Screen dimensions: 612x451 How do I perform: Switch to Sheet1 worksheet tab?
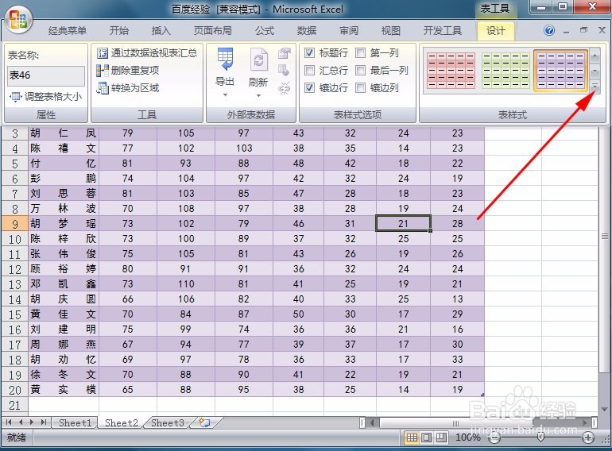coord(75,422)
